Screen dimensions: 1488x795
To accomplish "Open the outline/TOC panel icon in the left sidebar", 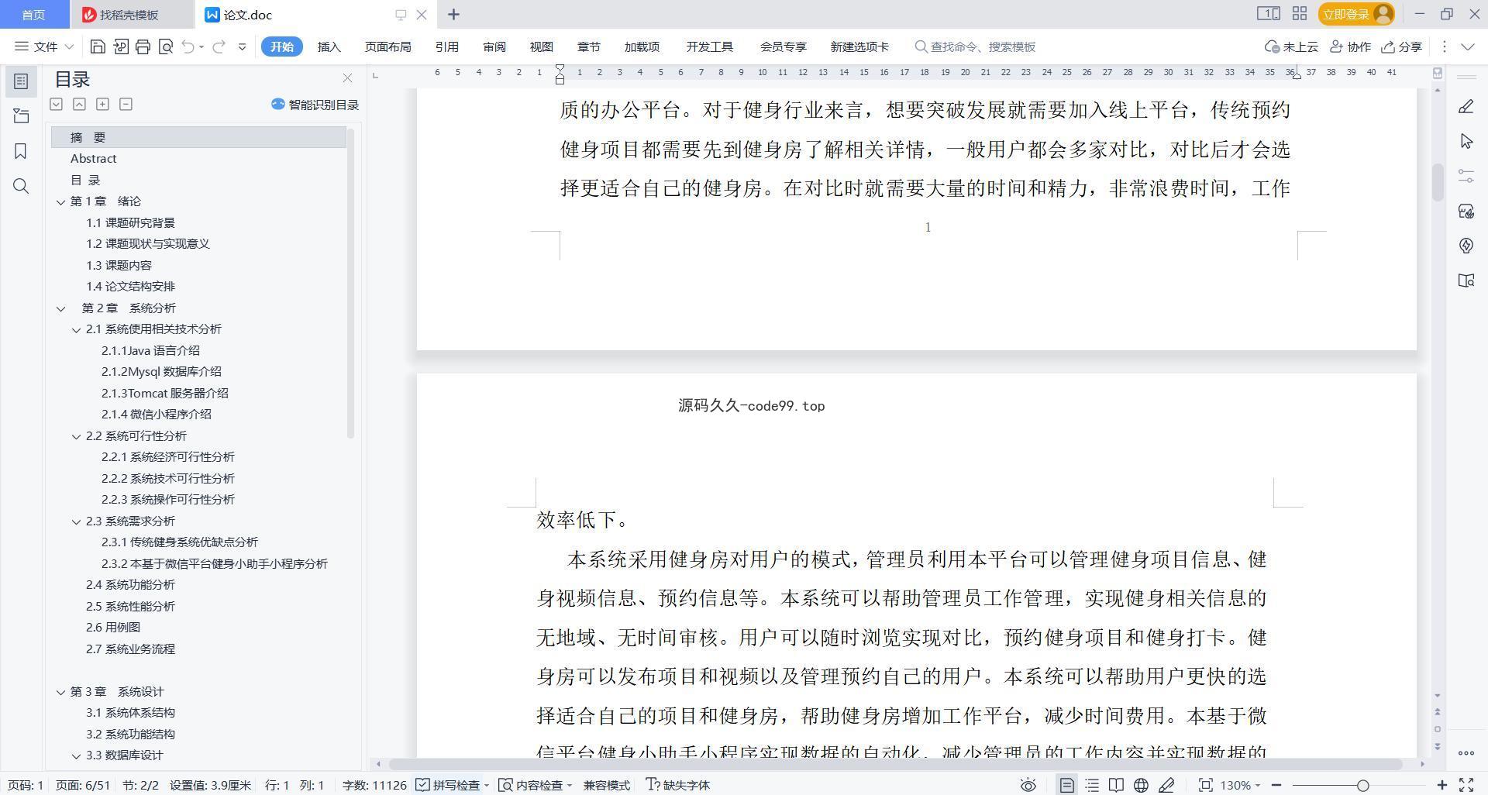I will (x=21, y=81).
